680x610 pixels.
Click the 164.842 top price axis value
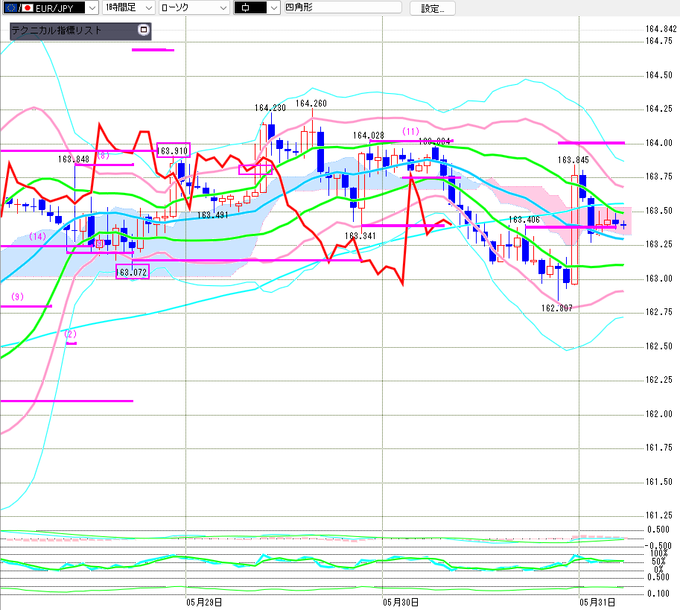661,28
